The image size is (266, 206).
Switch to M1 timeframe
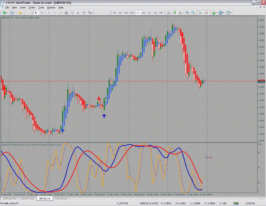pyautogui.click(x=114, y=13)
